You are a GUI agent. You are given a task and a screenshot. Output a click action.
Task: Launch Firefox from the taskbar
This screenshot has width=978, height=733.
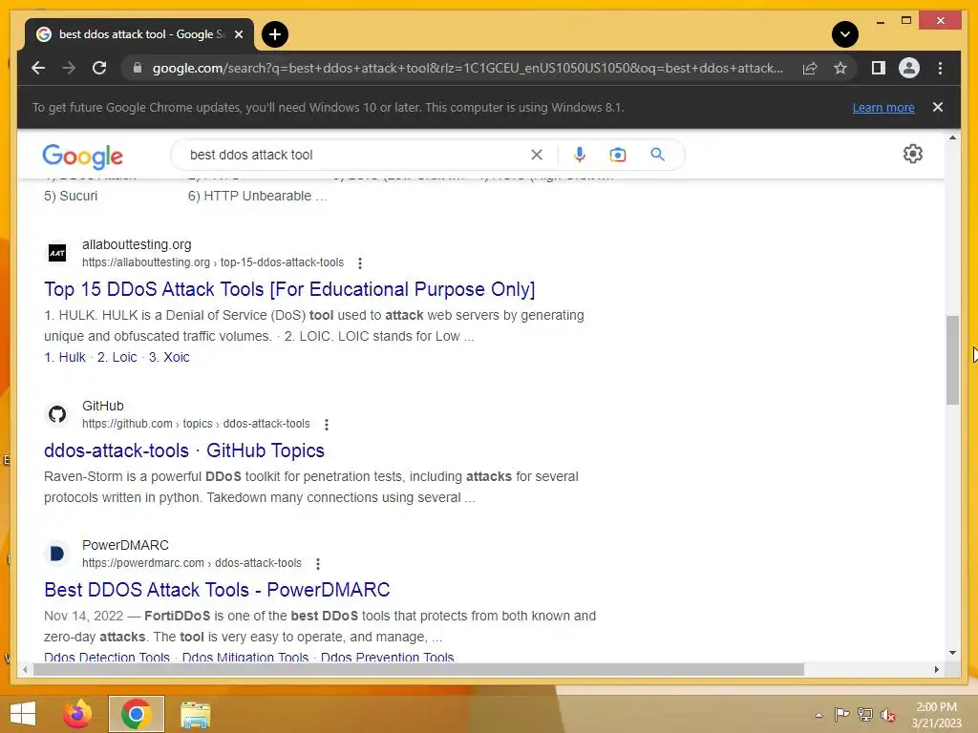tap(77, 714)
